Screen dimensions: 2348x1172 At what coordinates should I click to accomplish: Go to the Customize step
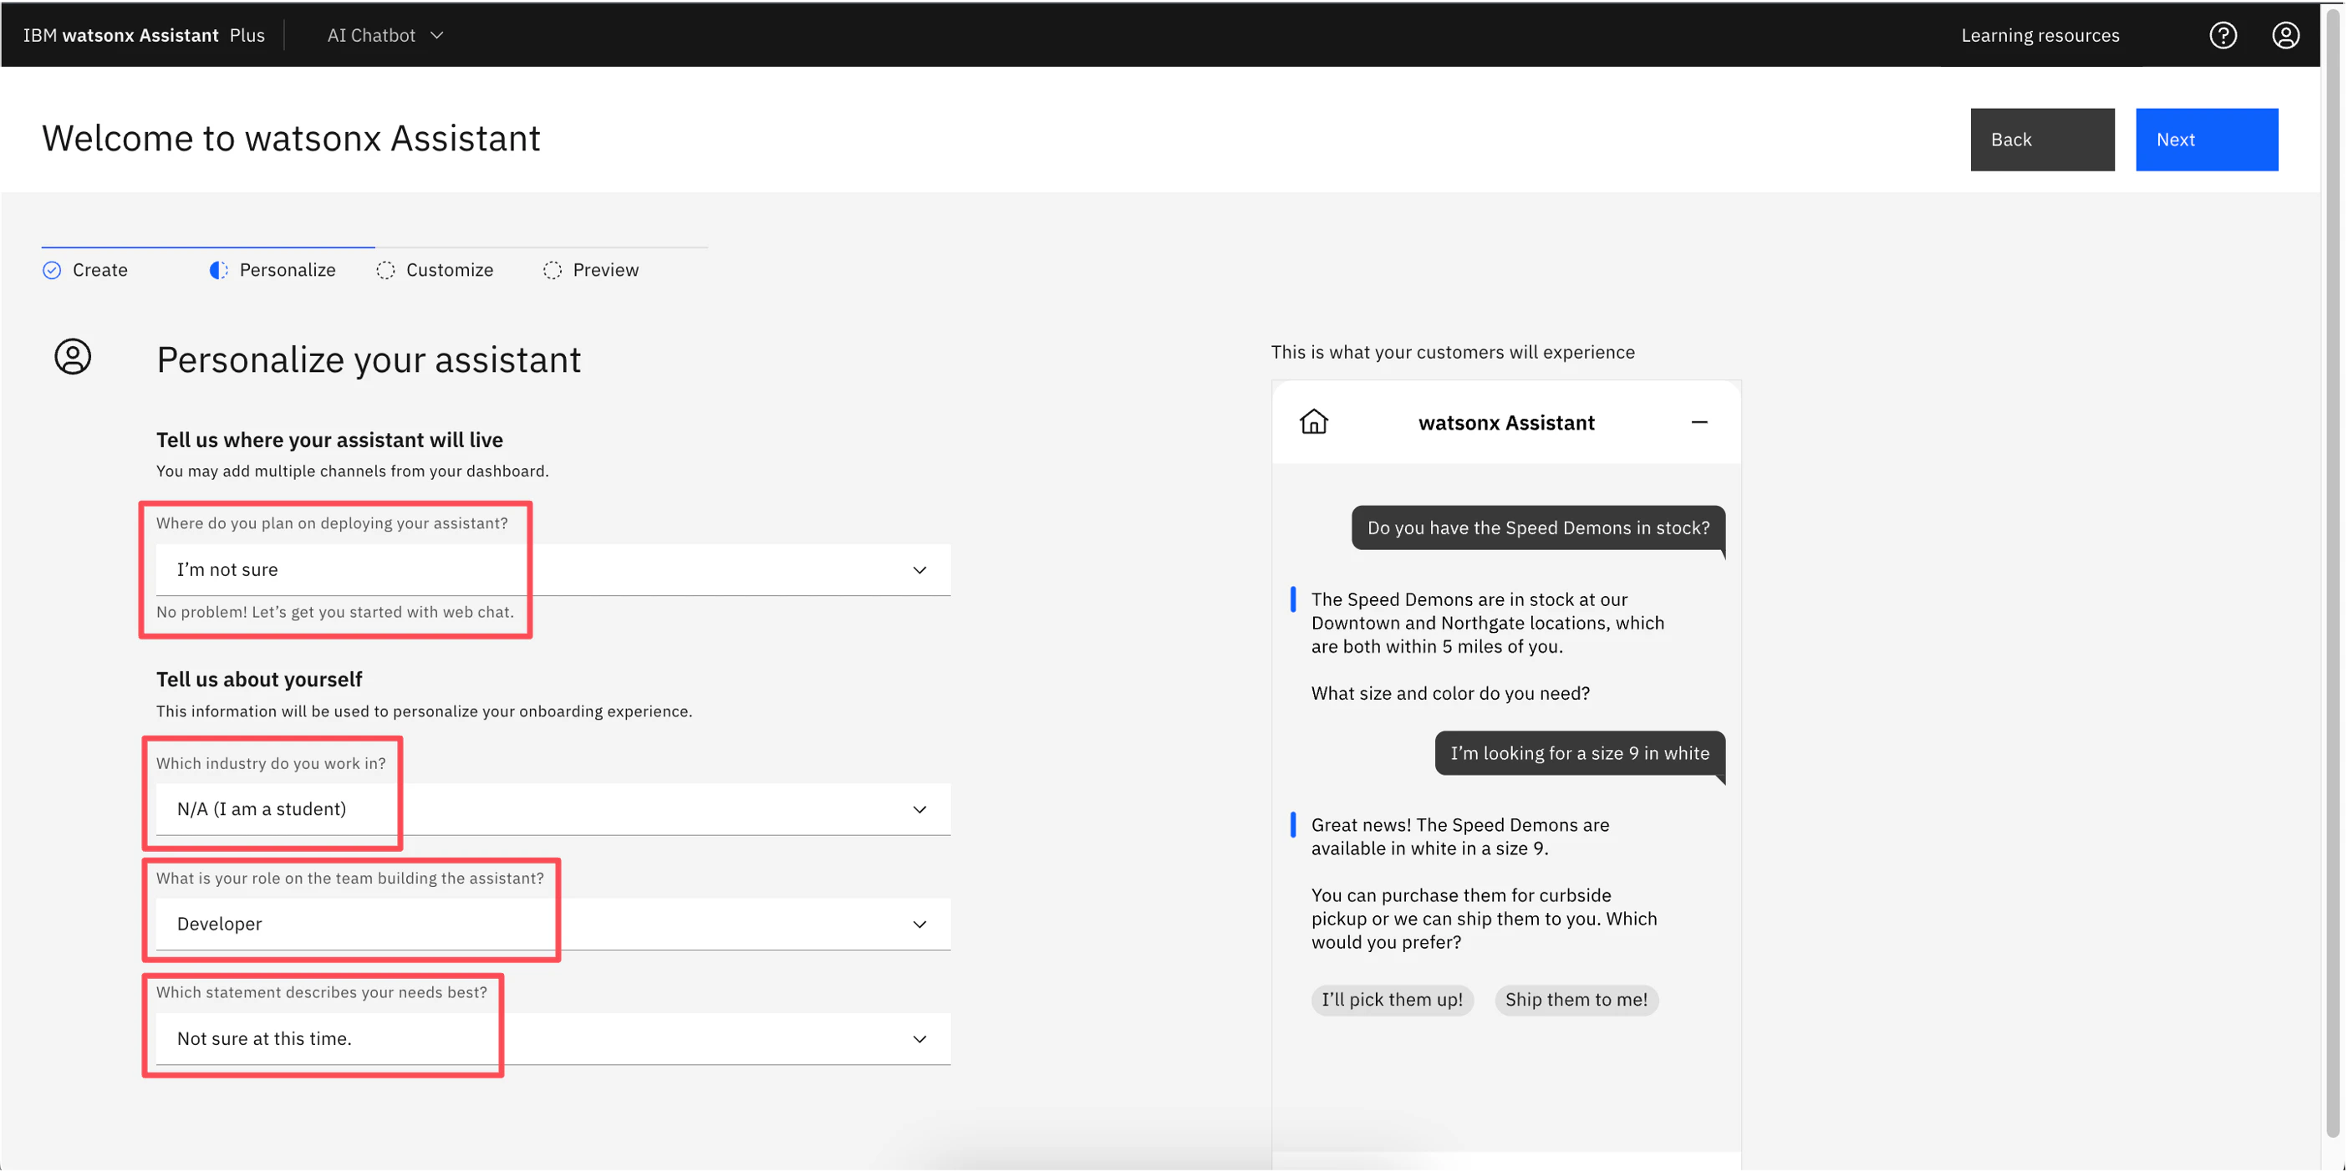point(450,270)
